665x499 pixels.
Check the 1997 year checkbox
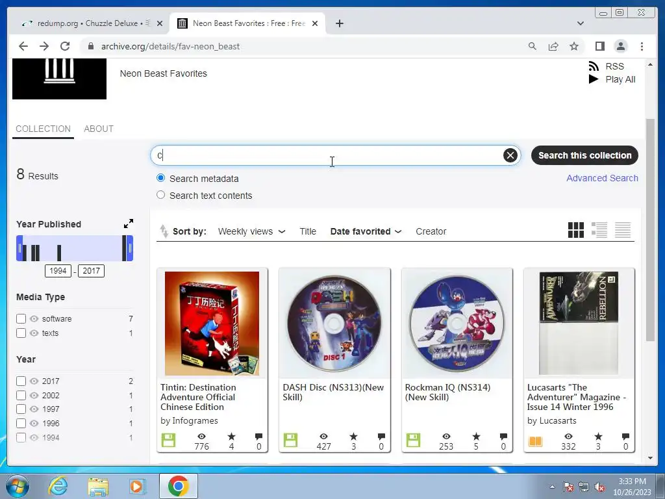coord(21,409)
